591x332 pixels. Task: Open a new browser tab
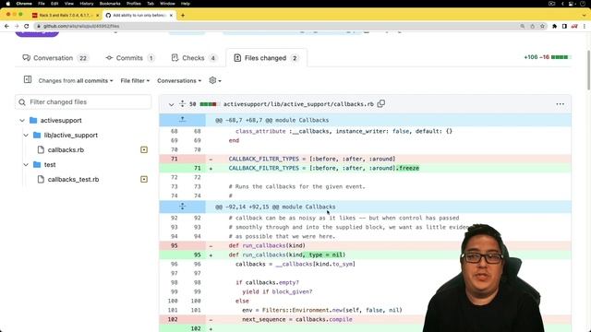[183, 16]
